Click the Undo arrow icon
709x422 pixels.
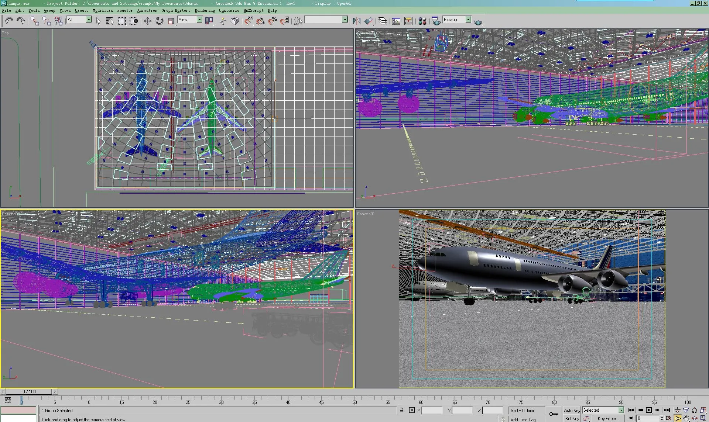tap(9, 21)
